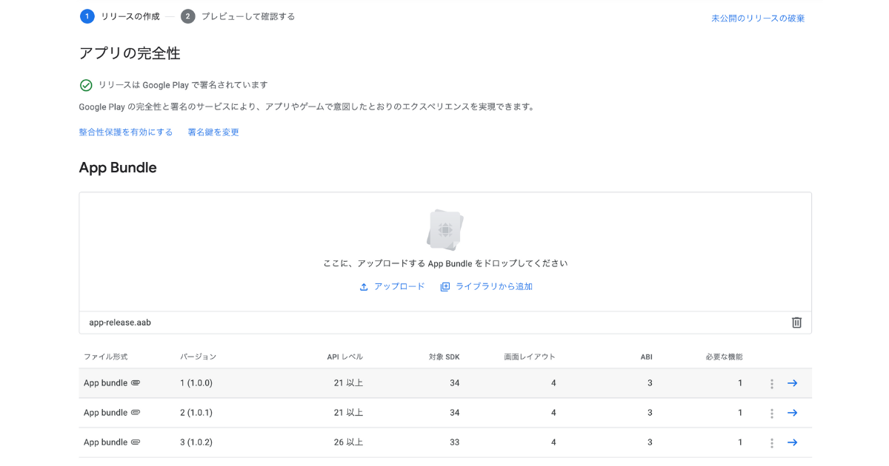Click the step 1 numbered circle icon
This screenshot has height=466, width=889.
coord(86,16)
